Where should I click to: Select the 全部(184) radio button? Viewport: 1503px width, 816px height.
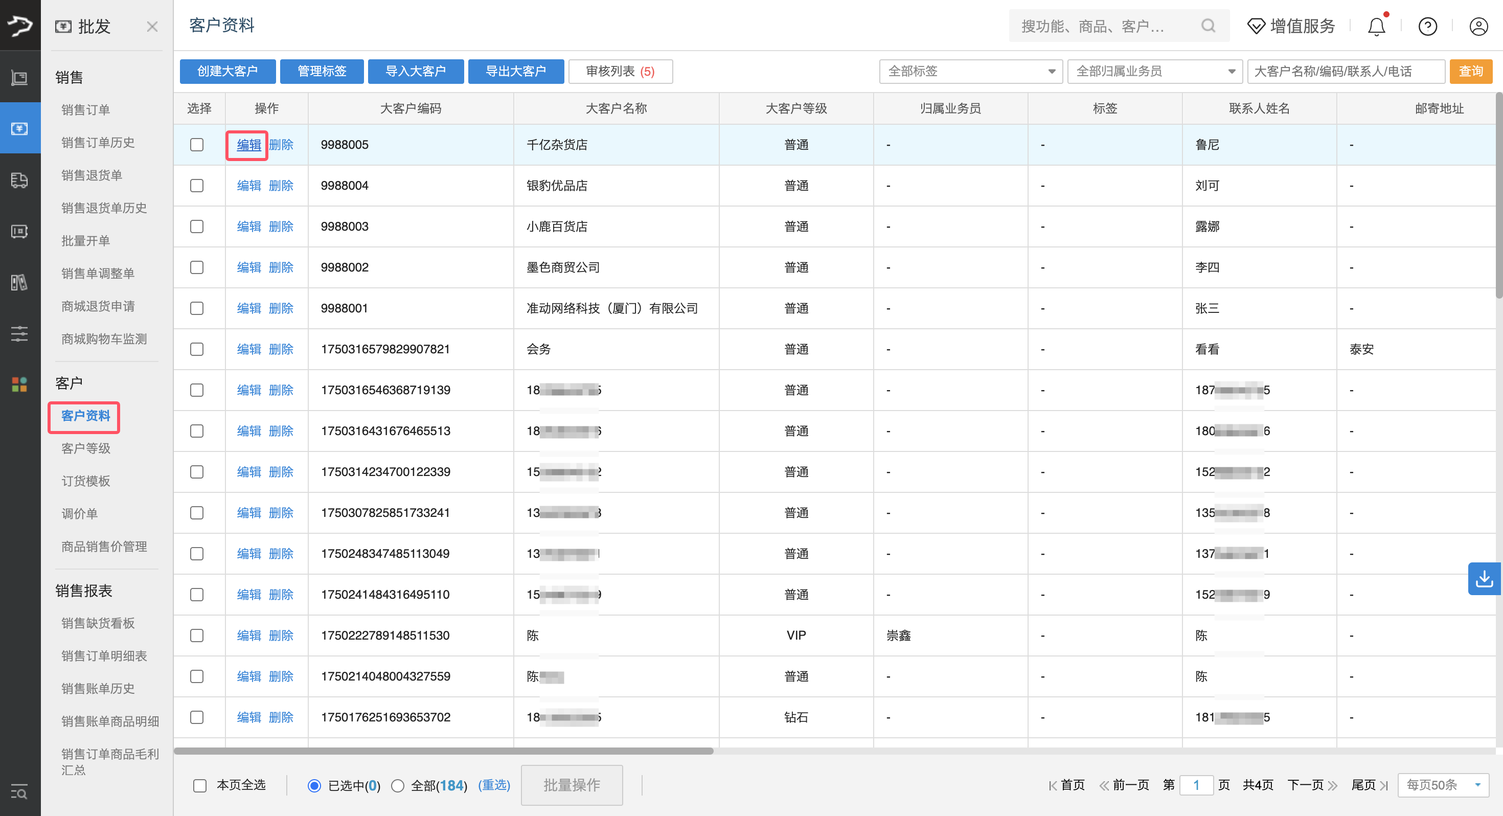pos(399,785)
